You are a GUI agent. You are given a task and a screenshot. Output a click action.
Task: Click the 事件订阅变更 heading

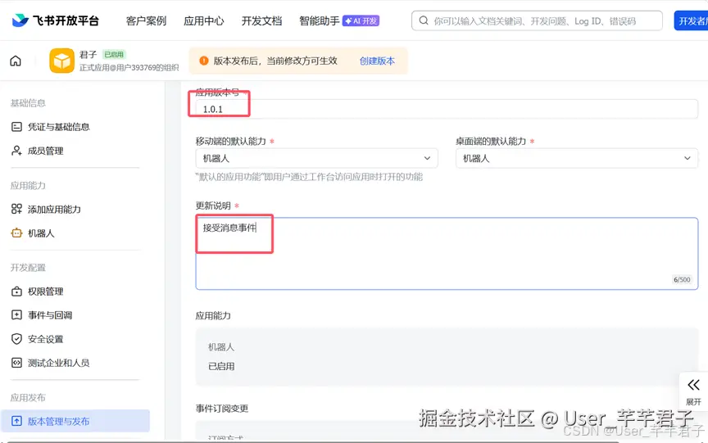pos(222,409)
